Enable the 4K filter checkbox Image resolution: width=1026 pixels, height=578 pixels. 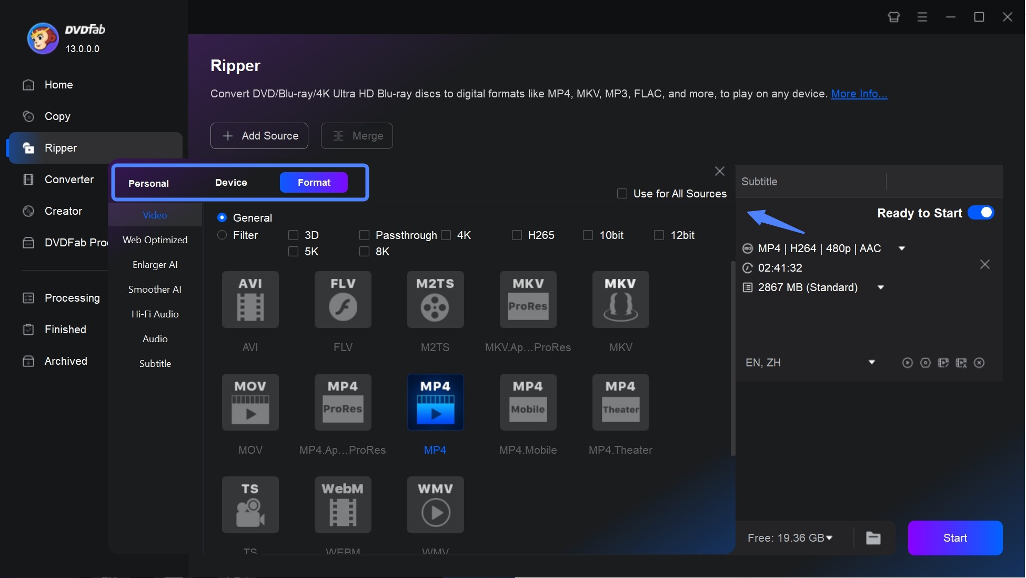click(446, 235)
